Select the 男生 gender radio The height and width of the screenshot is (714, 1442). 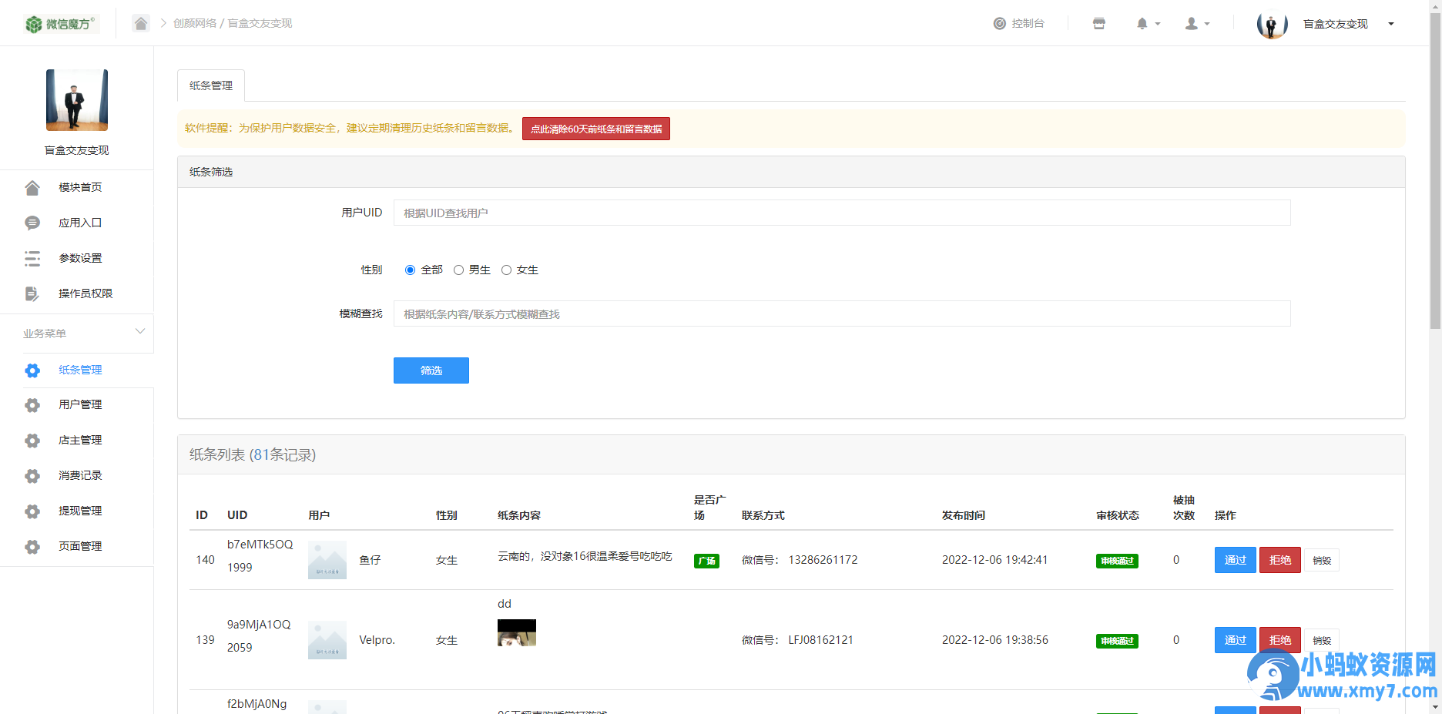458,270
